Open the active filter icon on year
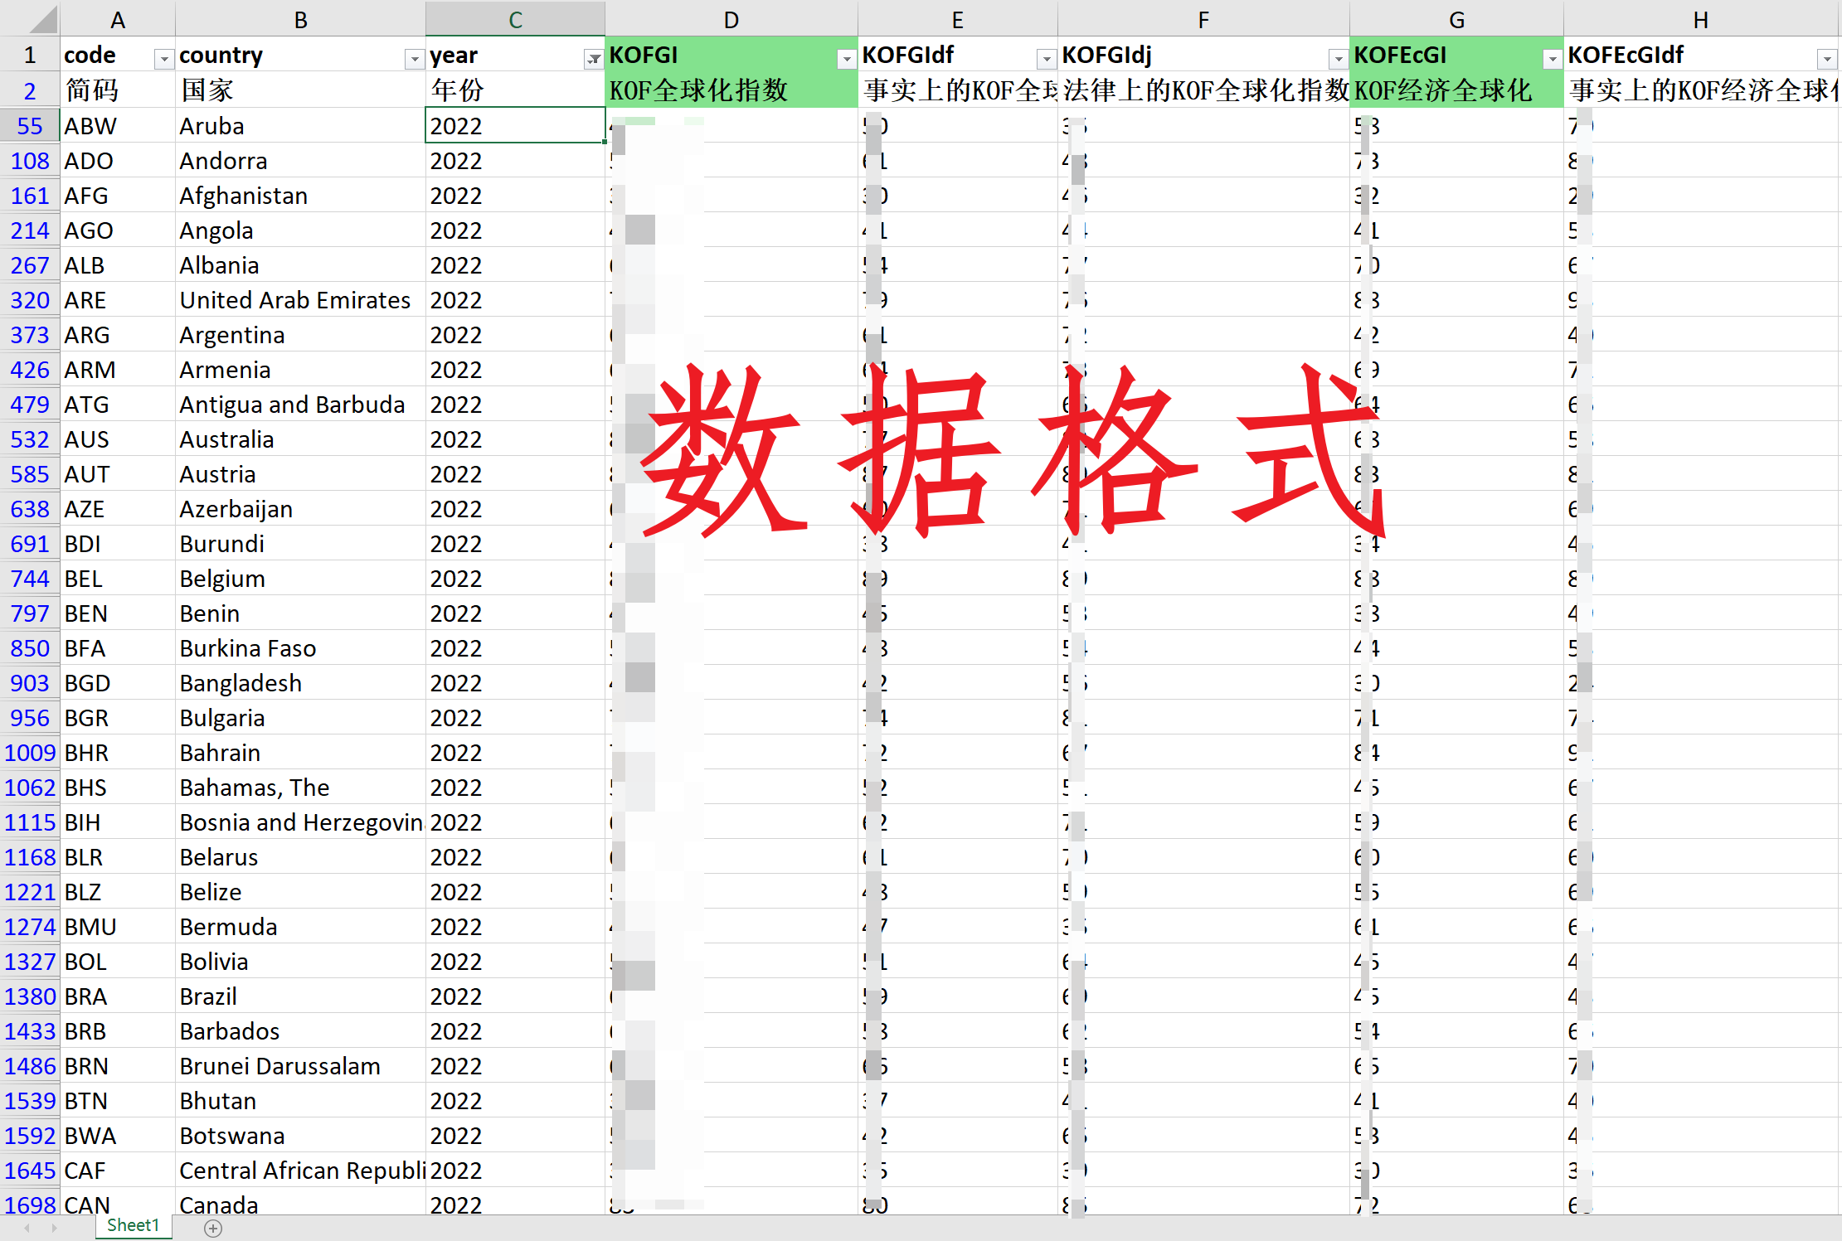1842x1241 pixels. [x=593, y=58]
